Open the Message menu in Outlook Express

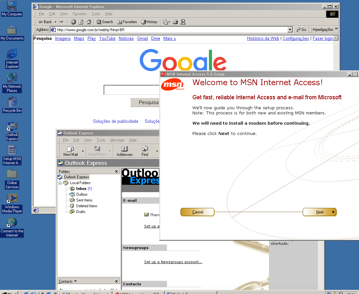117,140
